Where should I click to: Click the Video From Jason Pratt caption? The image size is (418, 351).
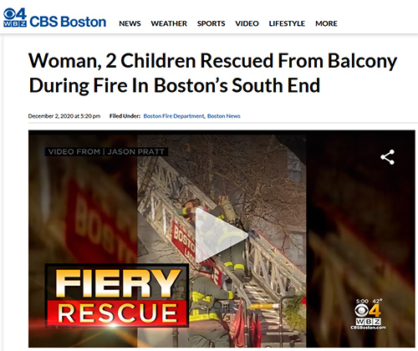click(x=106, y=151)
